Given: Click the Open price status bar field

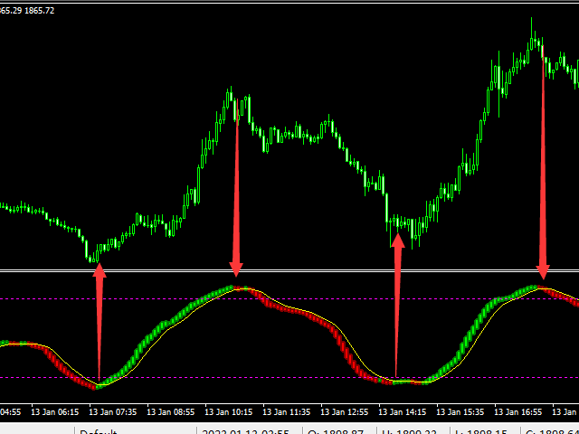Looking at the screenshot, I should (x=339, y=430).
